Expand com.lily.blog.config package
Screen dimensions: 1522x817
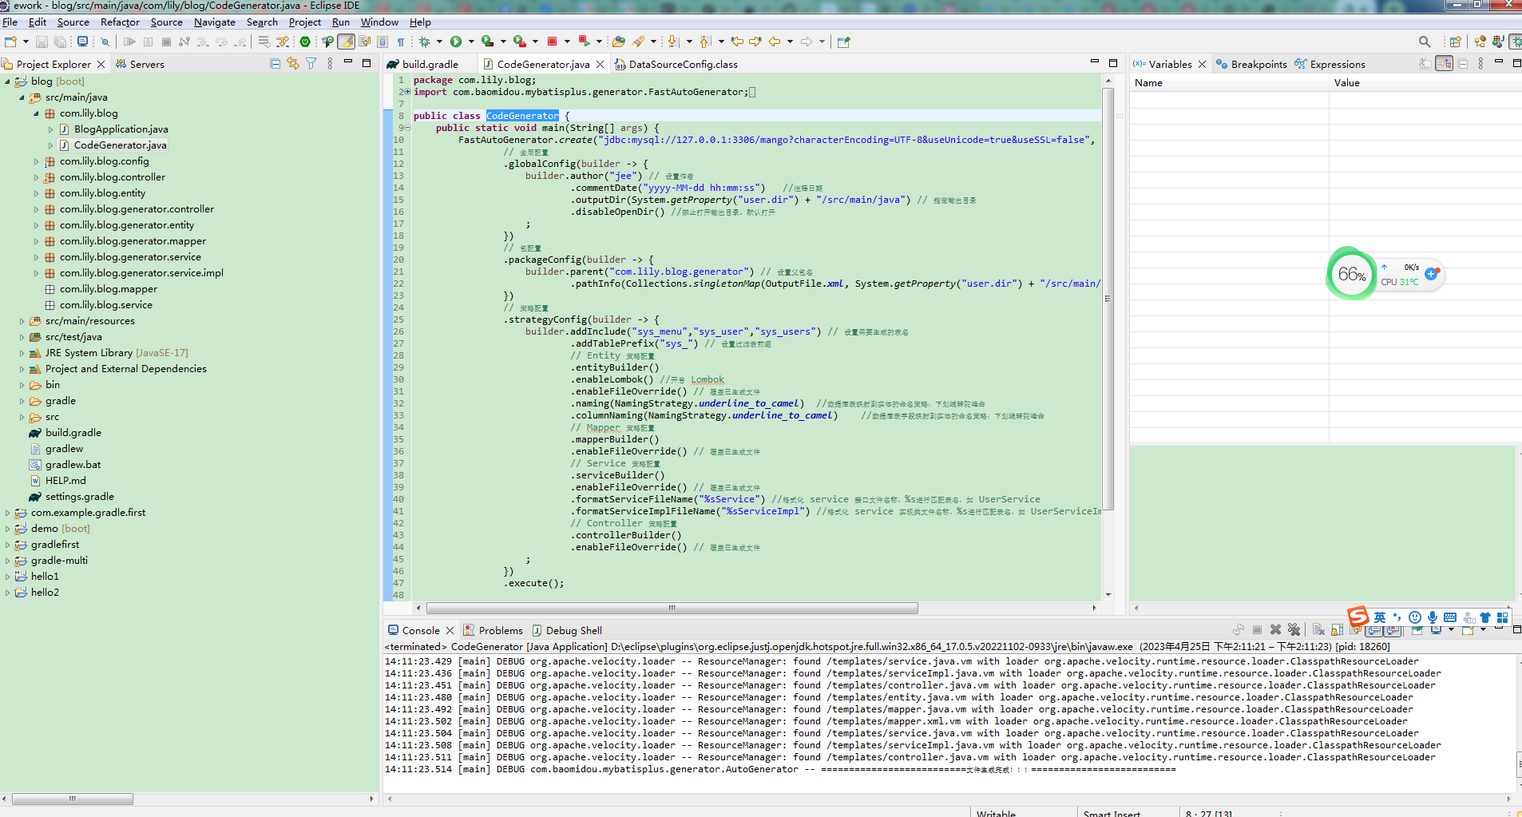pos(37,161)
